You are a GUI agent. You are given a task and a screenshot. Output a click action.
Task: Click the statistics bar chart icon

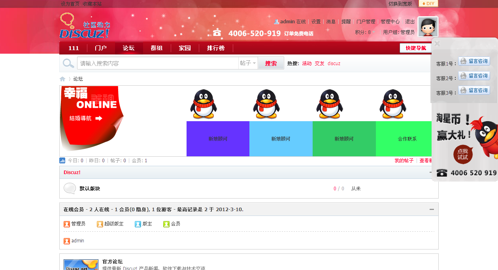(x=62, y=161)
